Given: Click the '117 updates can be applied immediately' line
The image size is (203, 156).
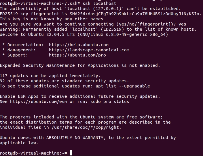Looking at the screenshot, I should click(x=50, y=76).
